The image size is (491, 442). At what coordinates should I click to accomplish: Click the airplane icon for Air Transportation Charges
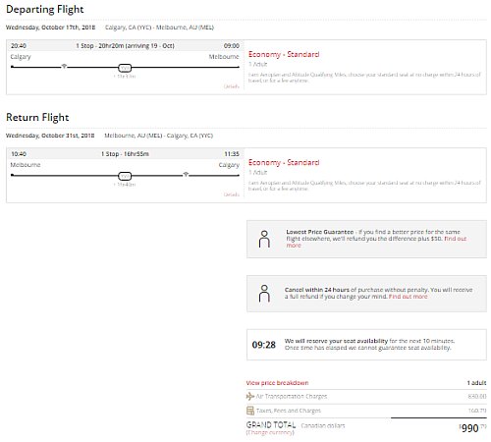pyautogui.click(x=250, y=397)
